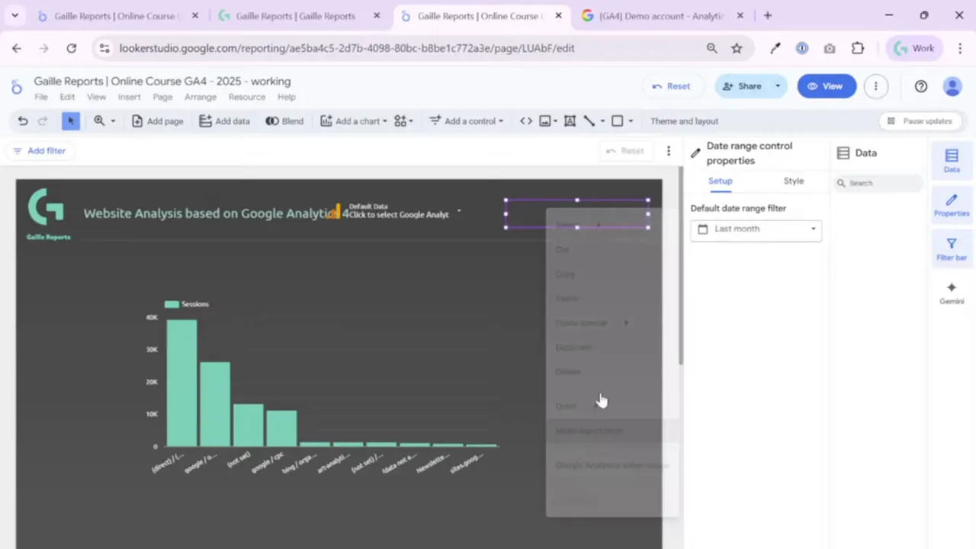Toggle the Data panel button
The width and height of the screenshot is (976, 549).
(951, 160)
